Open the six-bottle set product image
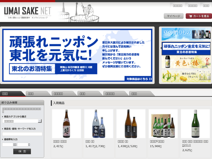 click(x=163, y=124)
